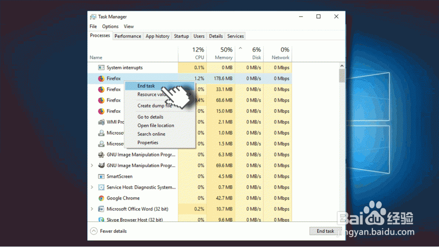Expand the Microsoft Office Word group
The height and width of the screenshot is (247, 439).
(92, 209)
